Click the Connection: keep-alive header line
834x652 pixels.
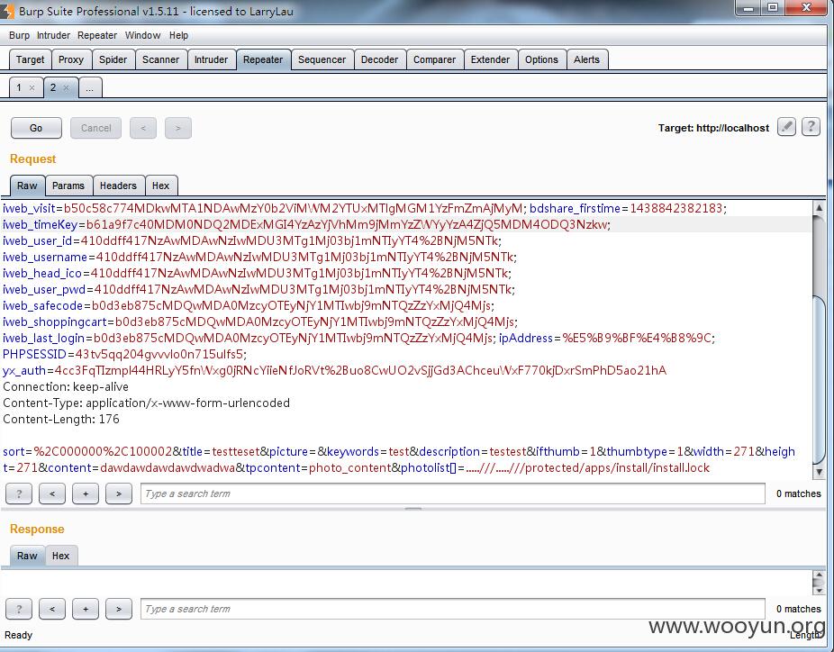click(66, 386)
